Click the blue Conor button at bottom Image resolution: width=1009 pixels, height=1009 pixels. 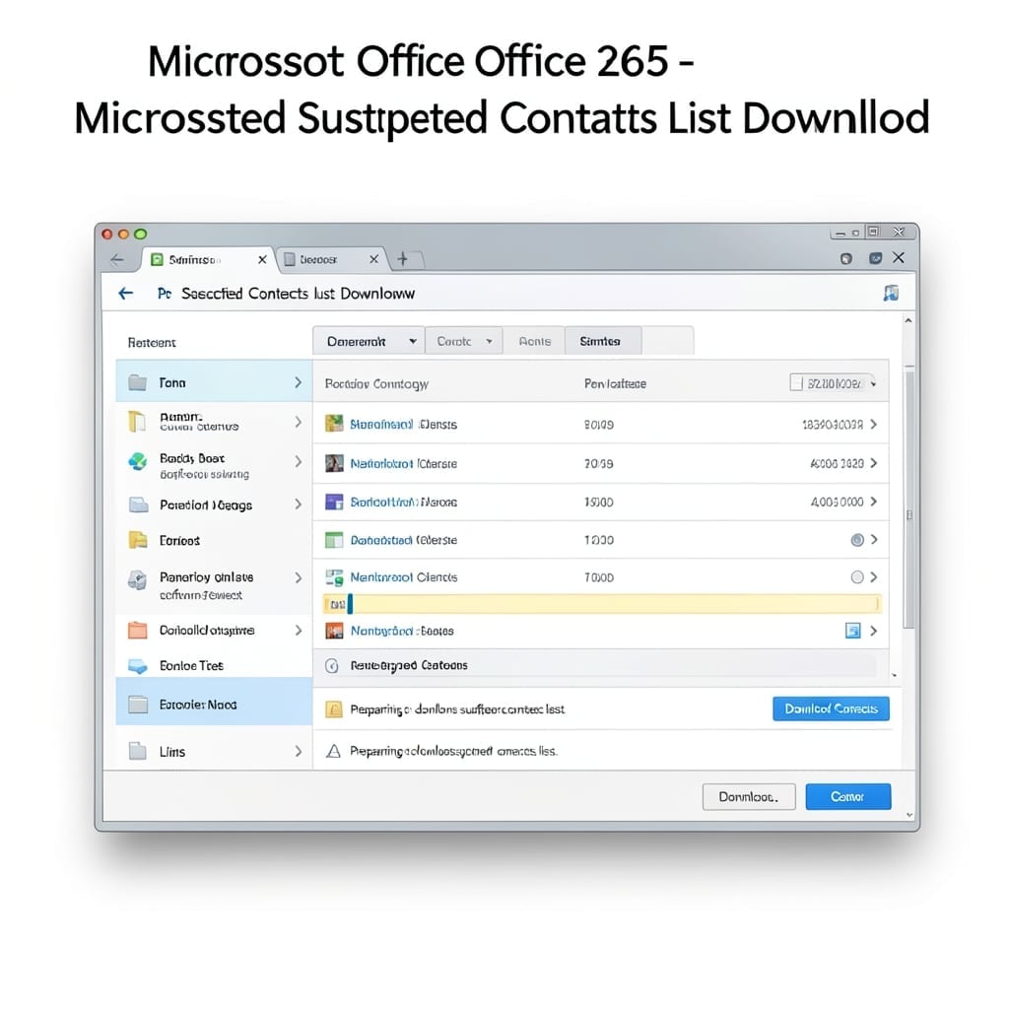pos(848,796)
